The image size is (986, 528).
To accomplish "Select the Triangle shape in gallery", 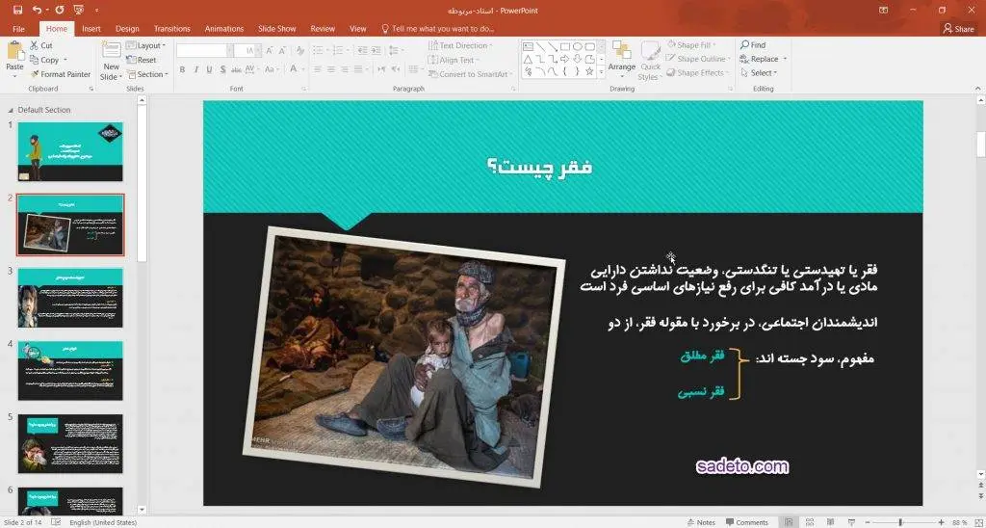I will pyautogui.click(x=528, y=59).
